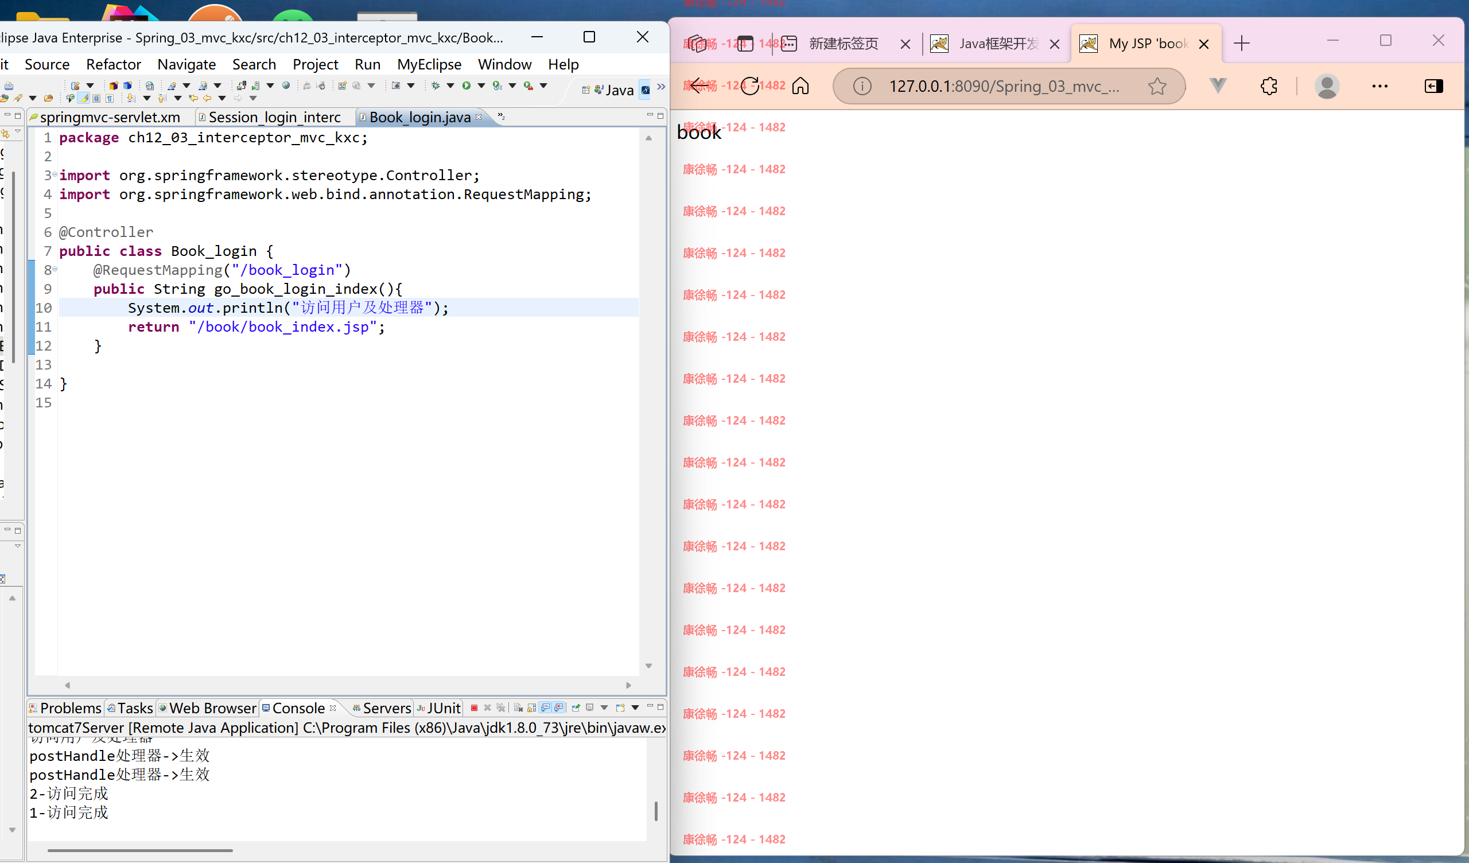Click browser Refresh icon
1469x863 pixels.
tap(749, 86)
